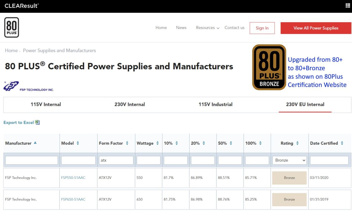The image size is (352, 212).
Task: Click the FSP Technology Inc. logo
Action: [28, 86]
